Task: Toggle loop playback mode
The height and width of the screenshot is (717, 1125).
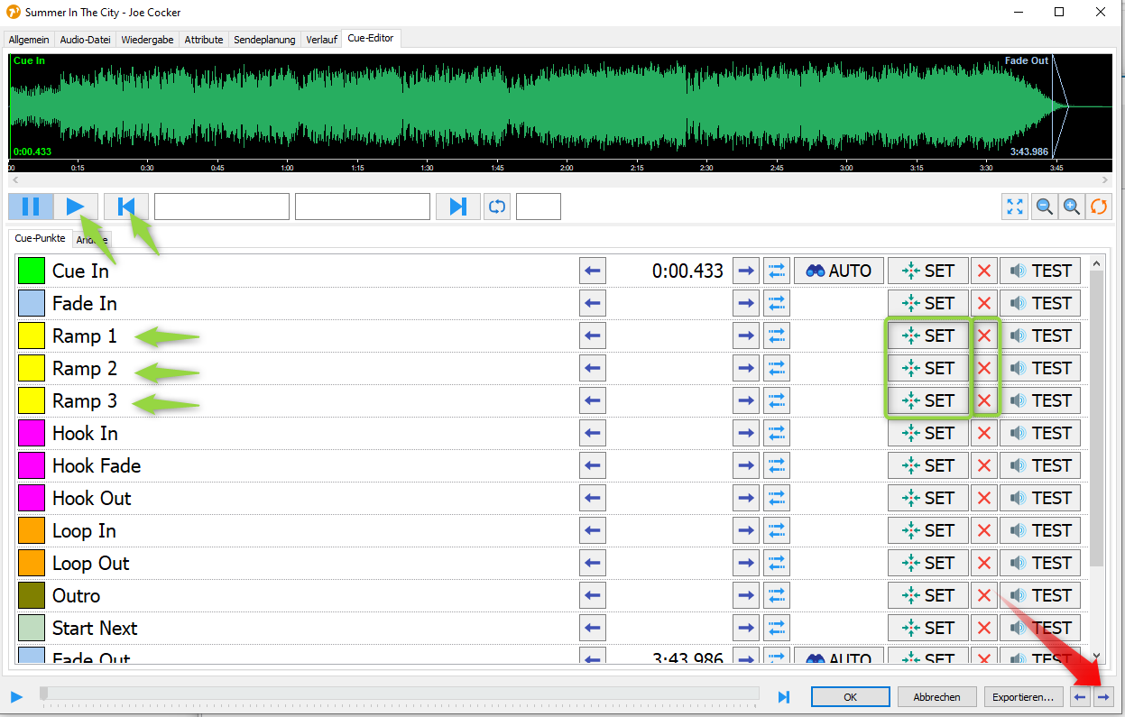Action: pos(496,206)
